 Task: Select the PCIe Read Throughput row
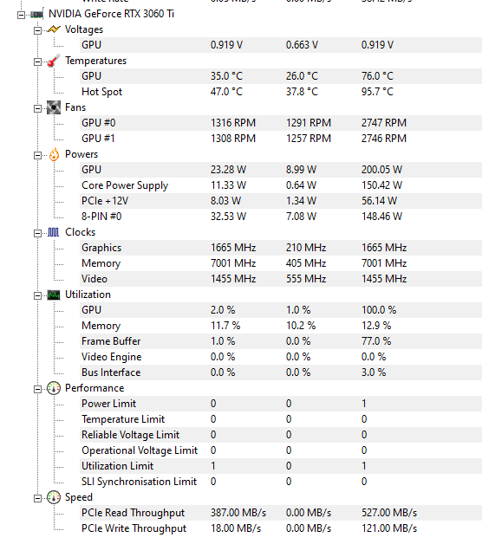281,513
